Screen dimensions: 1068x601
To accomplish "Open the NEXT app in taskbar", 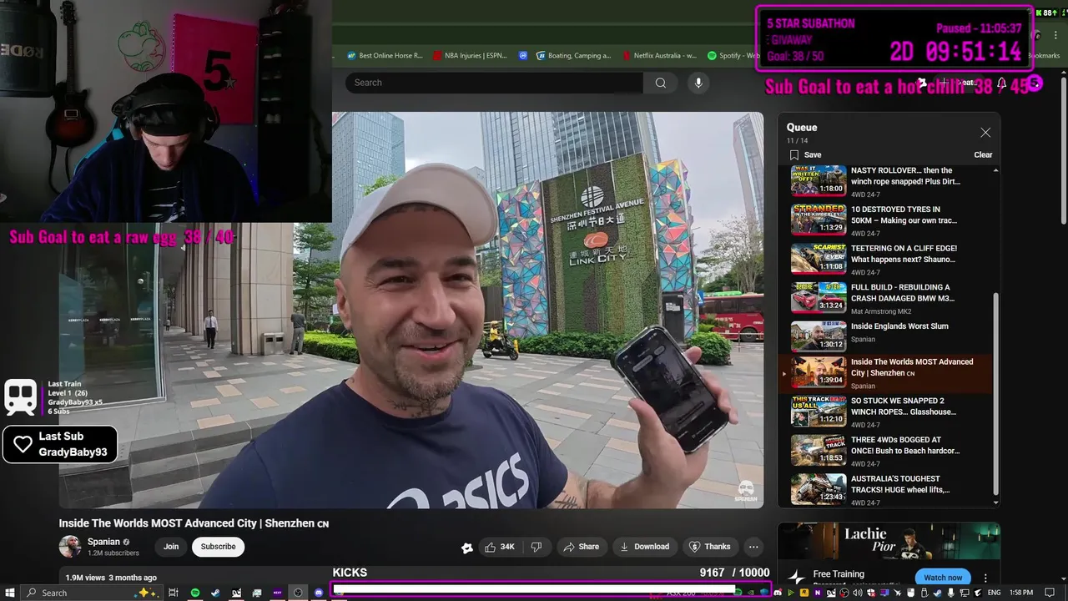I will (x=278, y=593).
